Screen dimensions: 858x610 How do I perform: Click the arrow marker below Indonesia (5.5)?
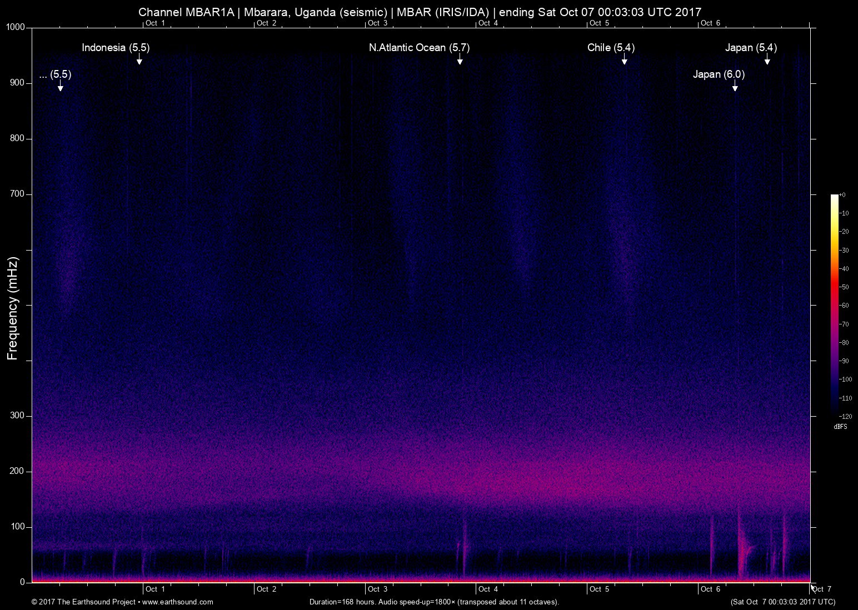point(139,61)
